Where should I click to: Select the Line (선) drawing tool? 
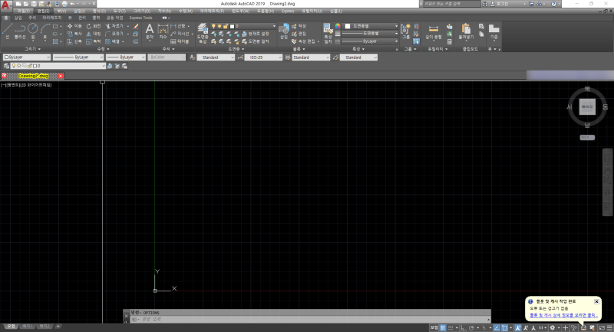(8, 30)
